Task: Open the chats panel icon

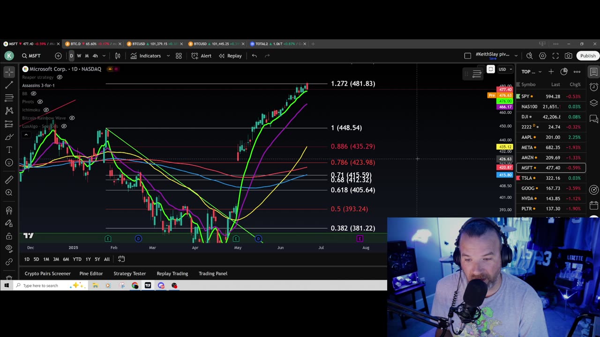Action: pos(594,118)
